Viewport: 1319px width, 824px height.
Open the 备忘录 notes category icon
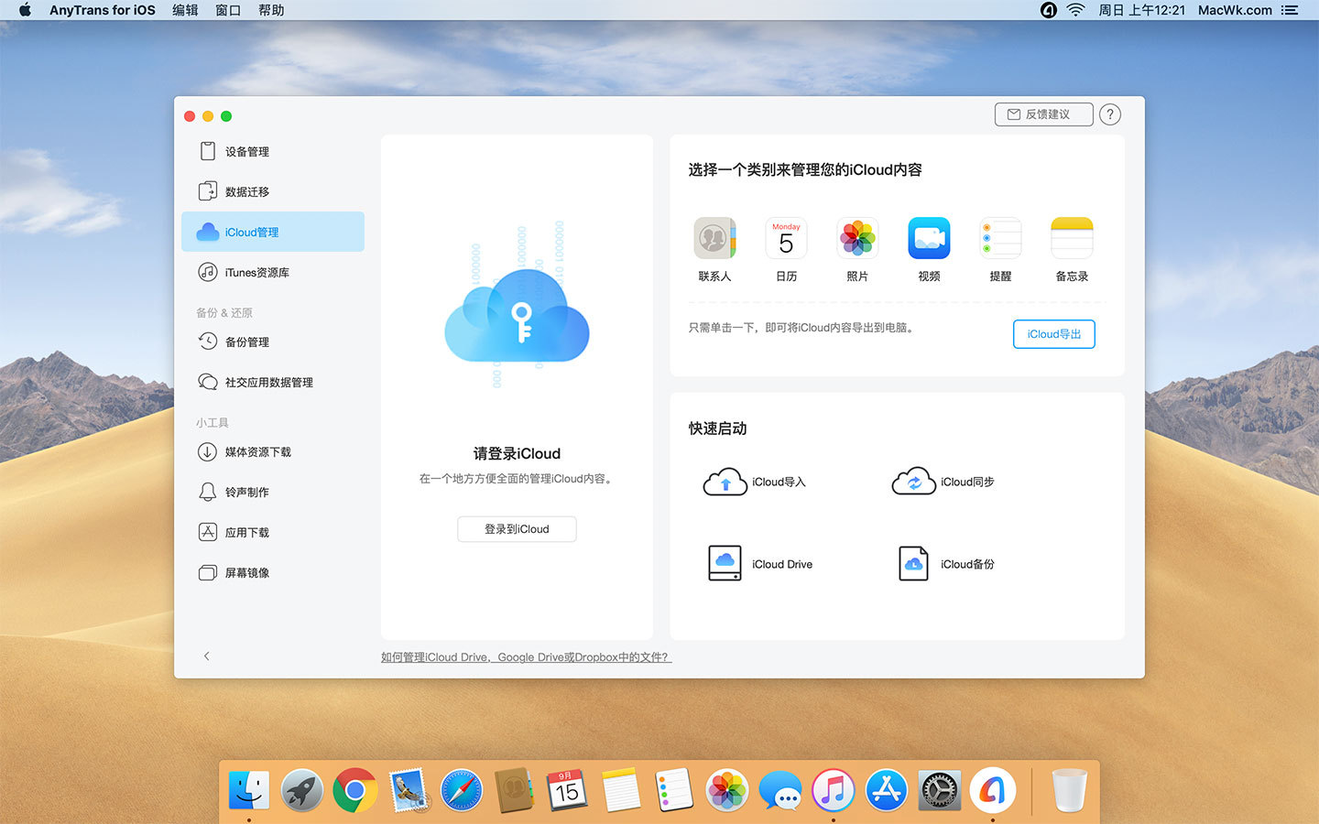[x=1072, y=239]
